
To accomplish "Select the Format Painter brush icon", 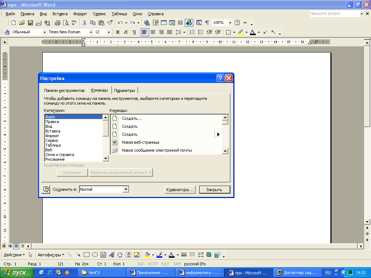I will coord(109,23).
